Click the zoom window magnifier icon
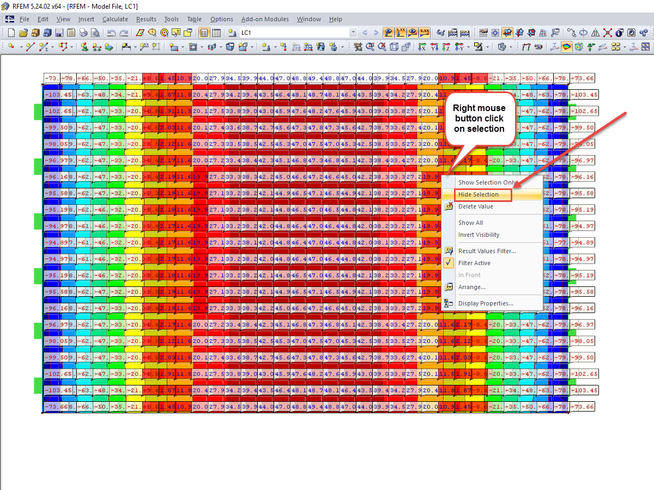The height and width of the screenshot is (490, 654). [370, 47]
